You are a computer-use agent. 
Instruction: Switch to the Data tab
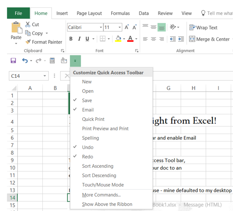click(x=144, y=13)
